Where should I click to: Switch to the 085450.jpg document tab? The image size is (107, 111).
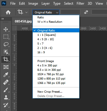(x=23, y=21)
